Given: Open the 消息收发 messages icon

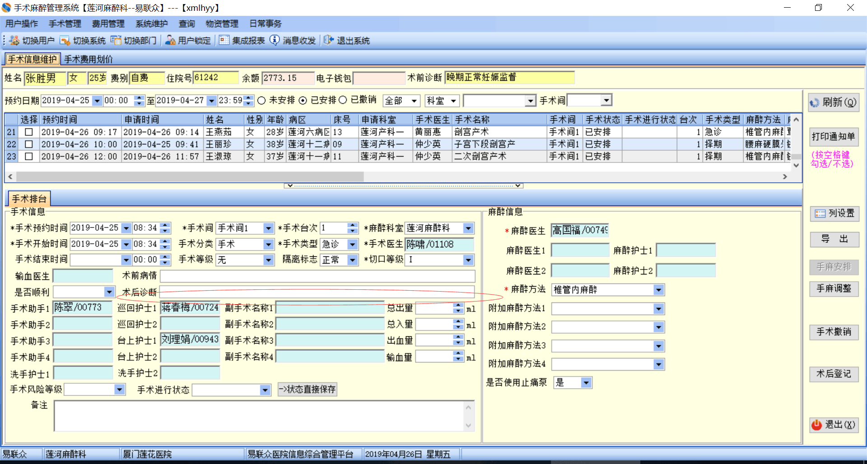Looking at the screenshot, I should 275,41.
